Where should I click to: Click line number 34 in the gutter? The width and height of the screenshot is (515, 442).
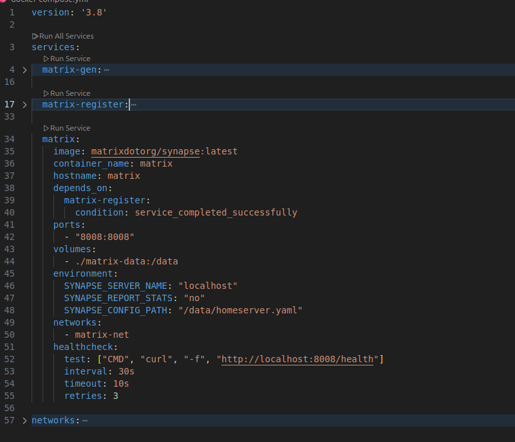[9, 139]
